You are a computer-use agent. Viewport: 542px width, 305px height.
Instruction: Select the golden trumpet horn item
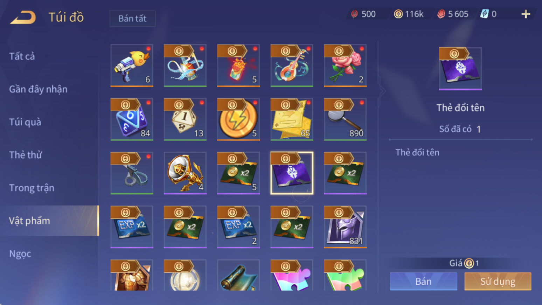185,173
